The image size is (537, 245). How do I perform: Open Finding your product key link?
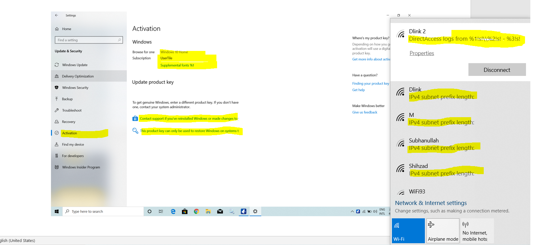click(x=371, y=84)
